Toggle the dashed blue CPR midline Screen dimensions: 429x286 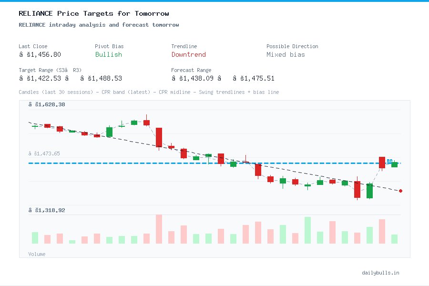pos(143,163)
